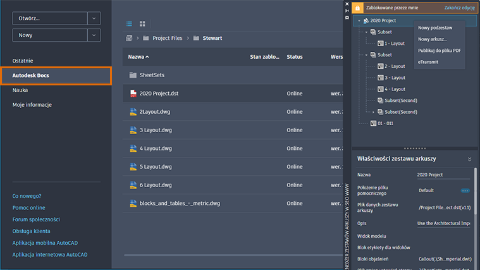Close the Sheet Set Manager palette

tap(347, 4)
